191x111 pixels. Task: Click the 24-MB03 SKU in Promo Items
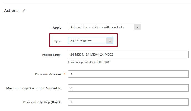click(107, 55)
